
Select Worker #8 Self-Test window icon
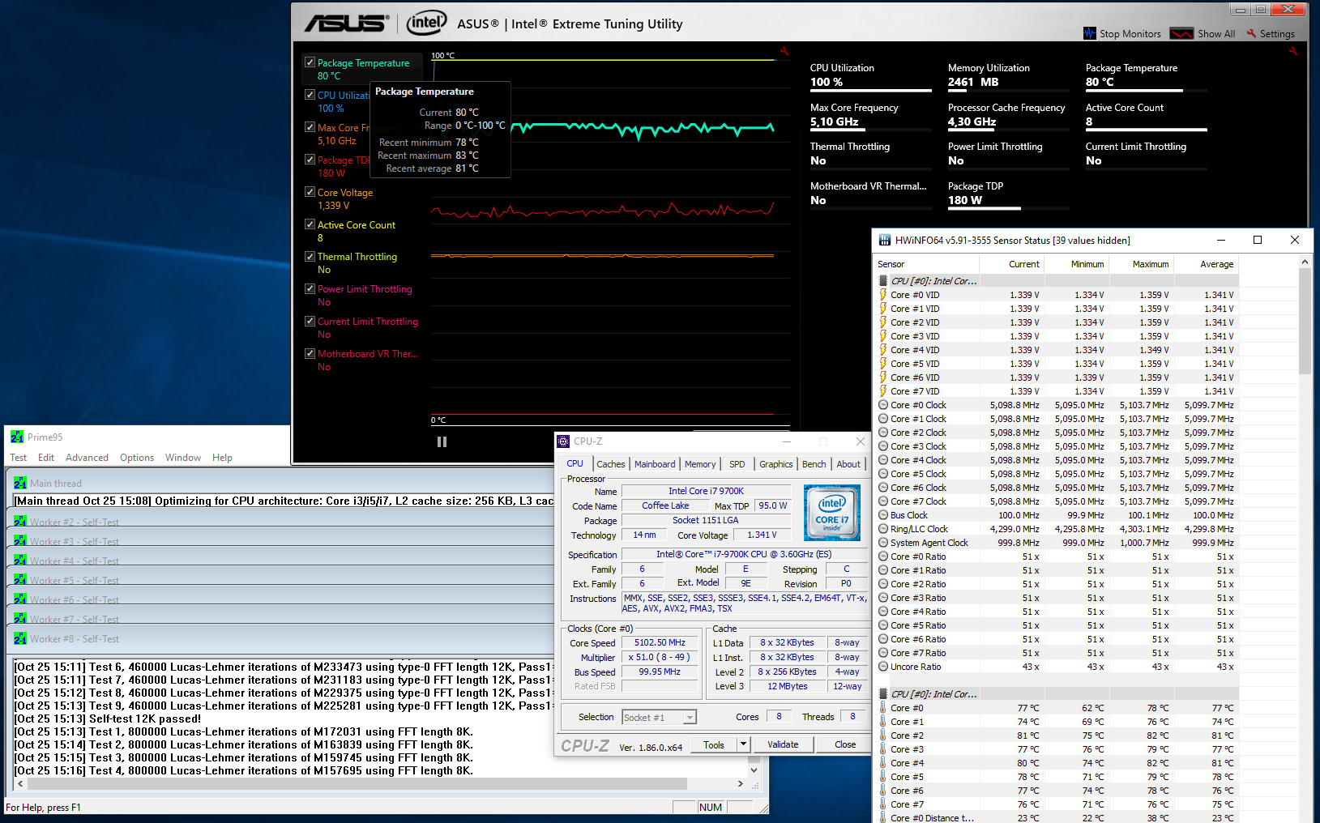[20, 638]
